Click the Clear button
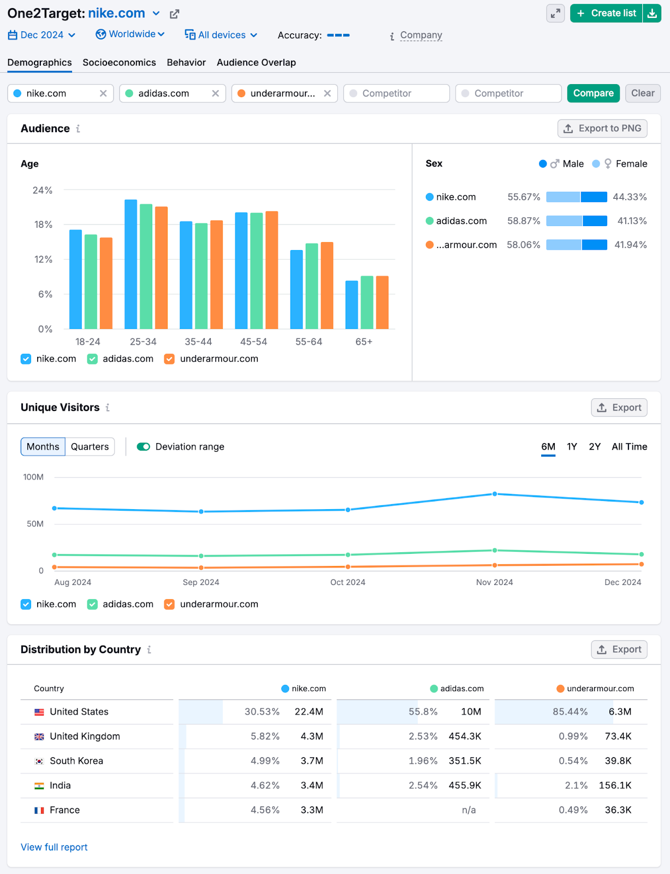 click(x=643, y=93)
